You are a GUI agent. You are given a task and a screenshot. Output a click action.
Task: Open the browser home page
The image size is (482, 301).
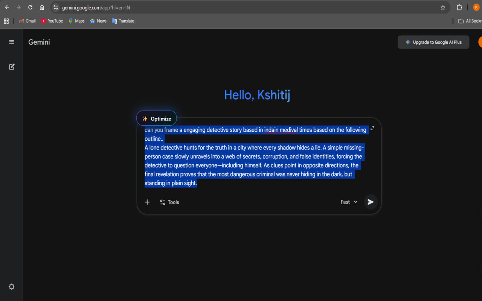point(42,8)
